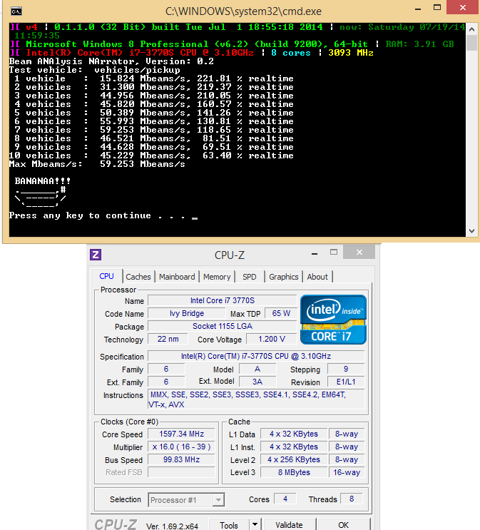This screenshot has height=530, width=480.
Task: Click the empty Rated FSB field
Action: pos(182,472)
